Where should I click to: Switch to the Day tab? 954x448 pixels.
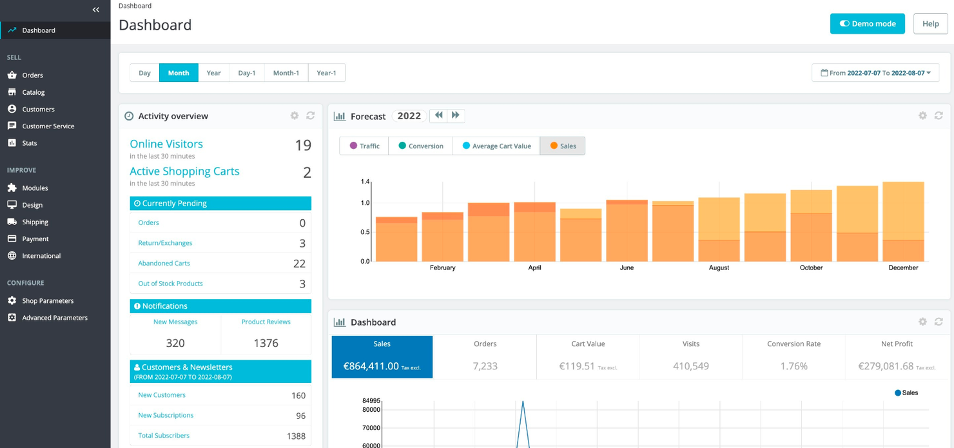(144, 72)
